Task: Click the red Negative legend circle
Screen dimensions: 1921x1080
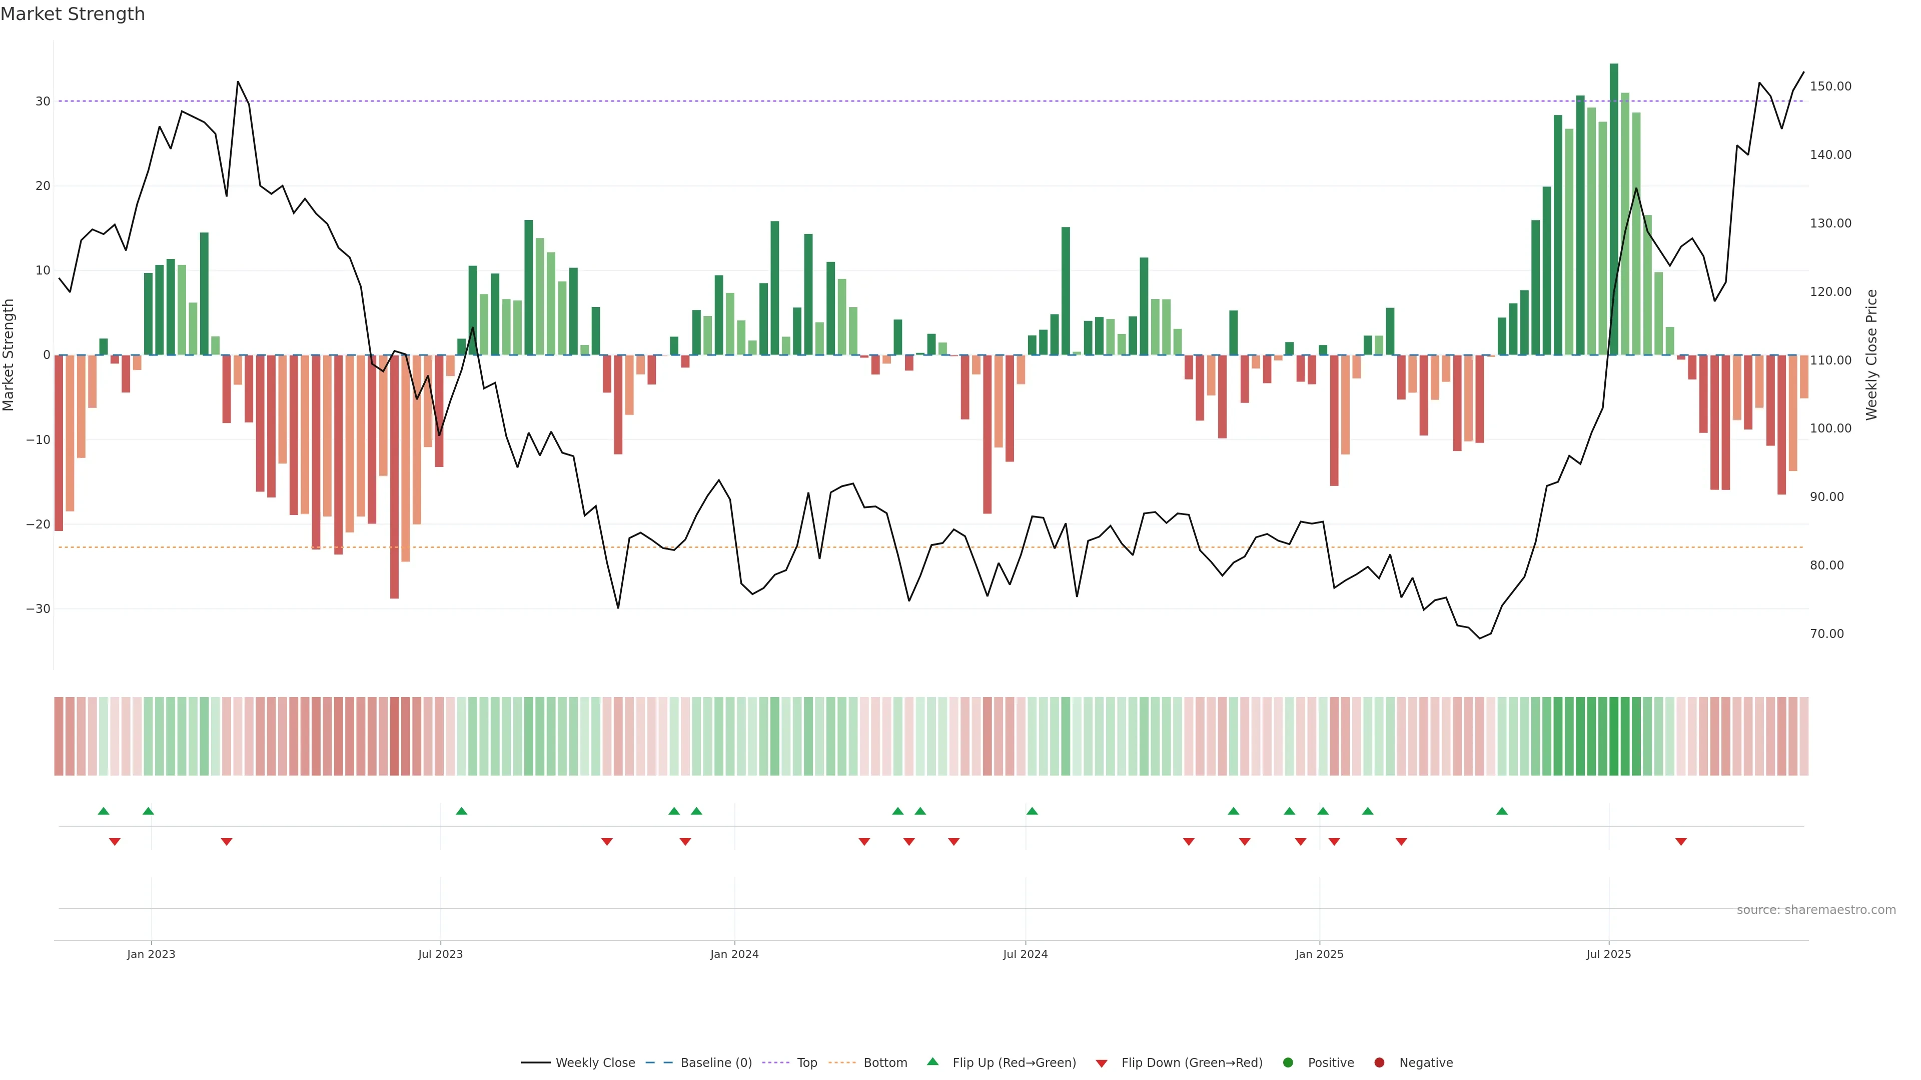Action: click(1379, 1063)
